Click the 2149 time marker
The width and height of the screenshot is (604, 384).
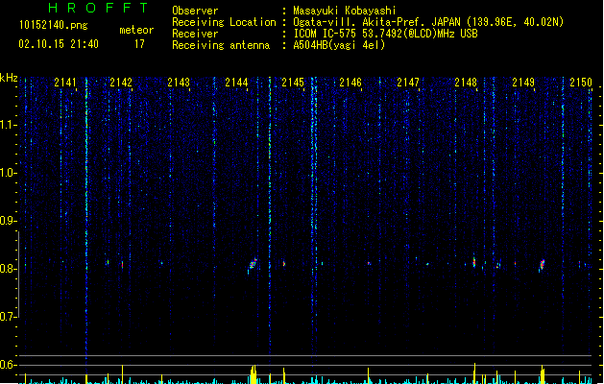(523, 83)
